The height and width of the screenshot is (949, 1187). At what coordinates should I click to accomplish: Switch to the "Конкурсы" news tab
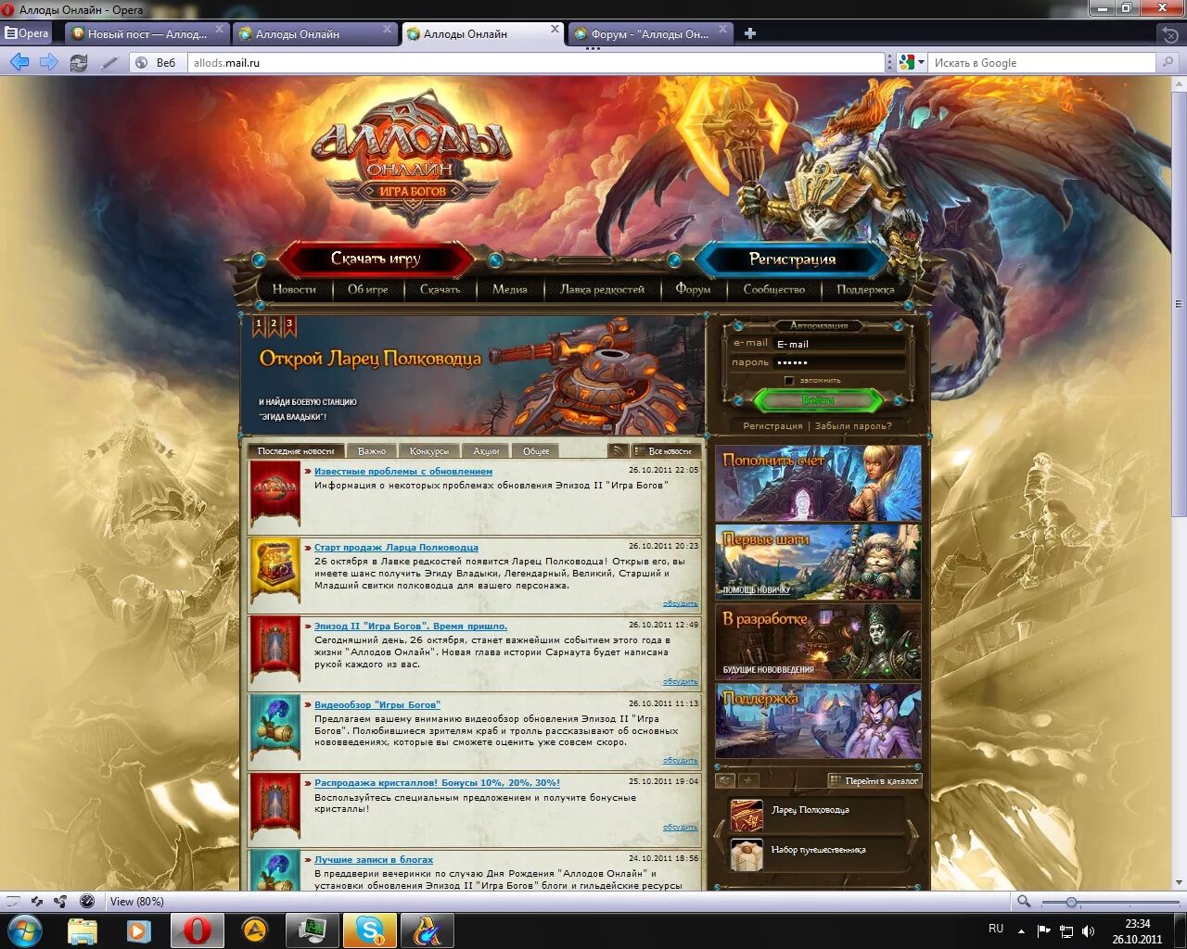point(429,450)
